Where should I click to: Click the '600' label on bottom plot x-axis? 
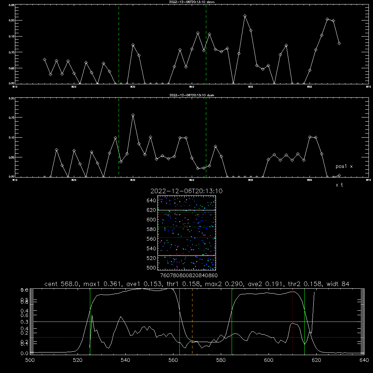tap(269, 360)
